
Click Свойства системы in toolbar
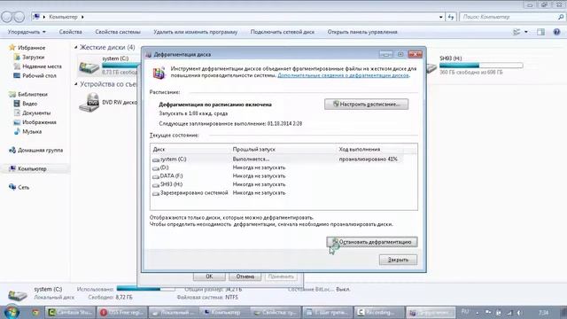[118, 32]
